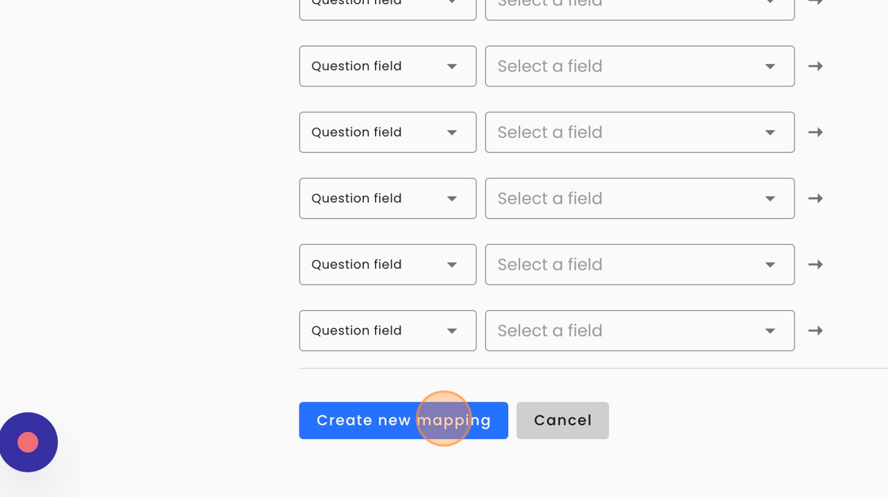Open the Select a field dropdown in the bottom row
Image resolution: width=888 pixels, height=497 pixels.
[x=639, y=331]
